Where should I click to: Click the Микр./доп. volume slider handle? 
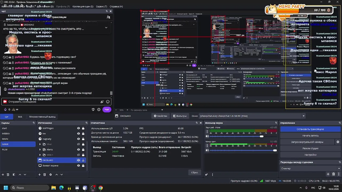point(275,150)
